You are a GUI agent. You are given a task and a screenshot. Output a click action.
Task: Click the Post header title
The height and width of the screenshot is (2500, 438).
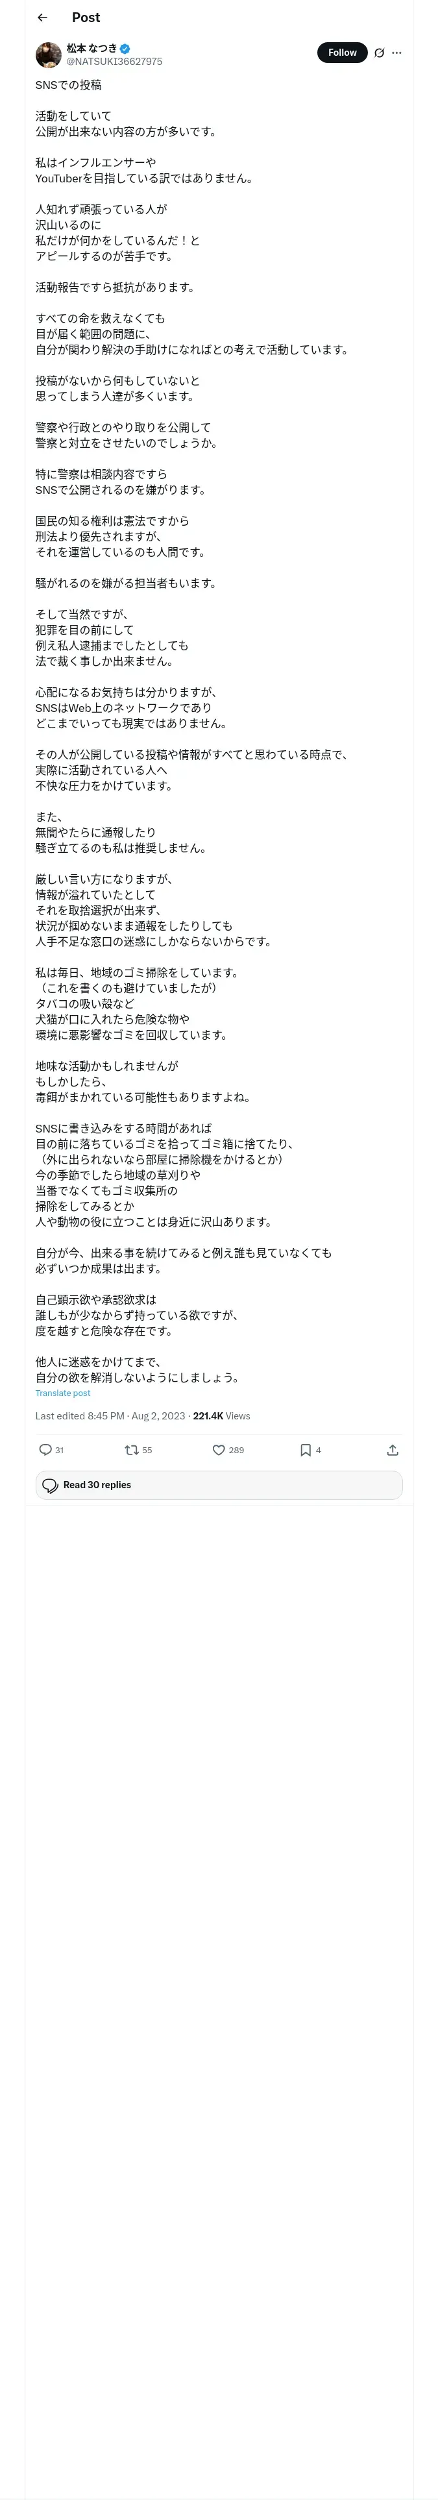click(x=86, y=18)
